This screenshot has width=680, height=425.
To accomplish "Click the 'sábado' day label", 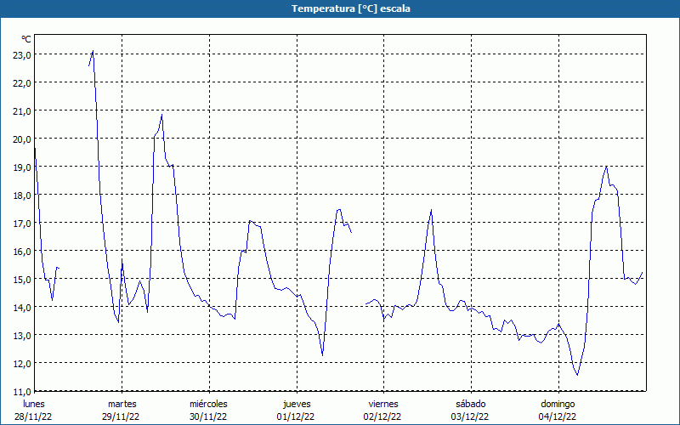I will [x=471, y=404].
